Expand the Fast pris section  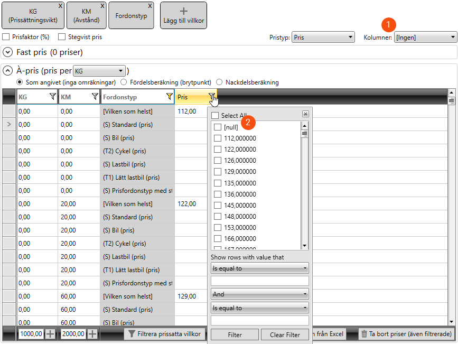8,52
